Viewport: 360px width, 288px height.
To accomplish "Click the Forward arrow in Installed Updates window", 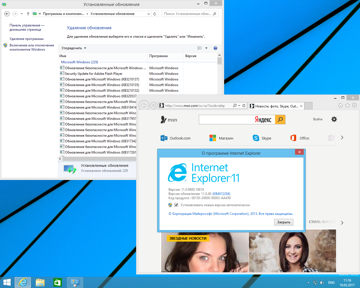I will (15, 14).
